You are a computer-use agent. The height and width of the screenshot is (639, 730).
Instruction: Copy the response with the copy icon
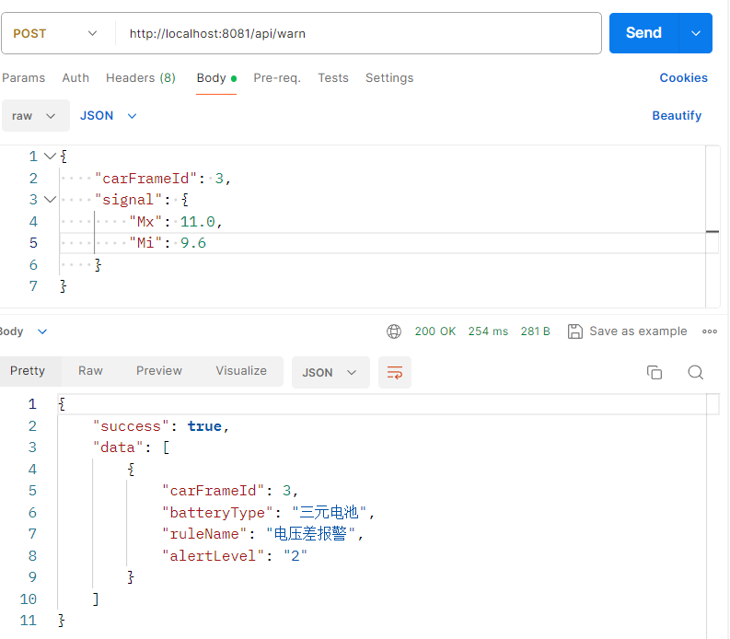[x=655, y=373]
